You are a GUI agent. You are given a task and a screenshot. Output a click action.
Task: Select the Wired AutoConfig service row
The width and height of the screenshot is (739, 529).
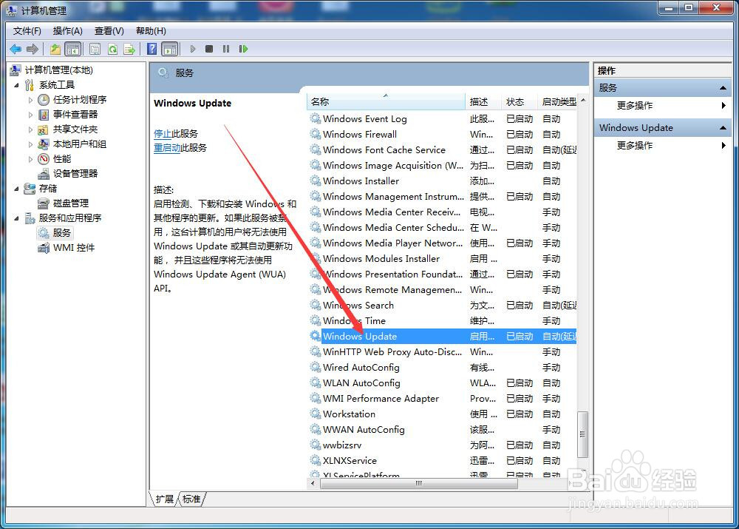[x=442, y=368]
